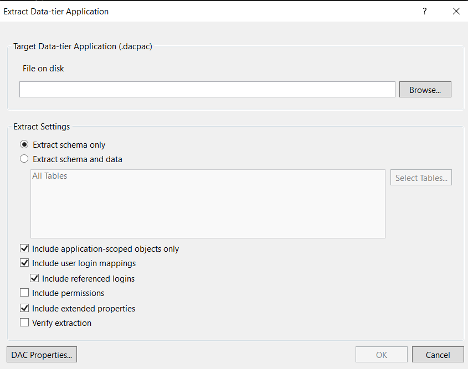Screen dimensions: 468x369
Task: Click the All Tables list box
Action: pos(208,204)
